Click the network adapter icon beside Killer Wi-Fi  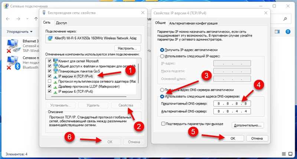point(50,38)
